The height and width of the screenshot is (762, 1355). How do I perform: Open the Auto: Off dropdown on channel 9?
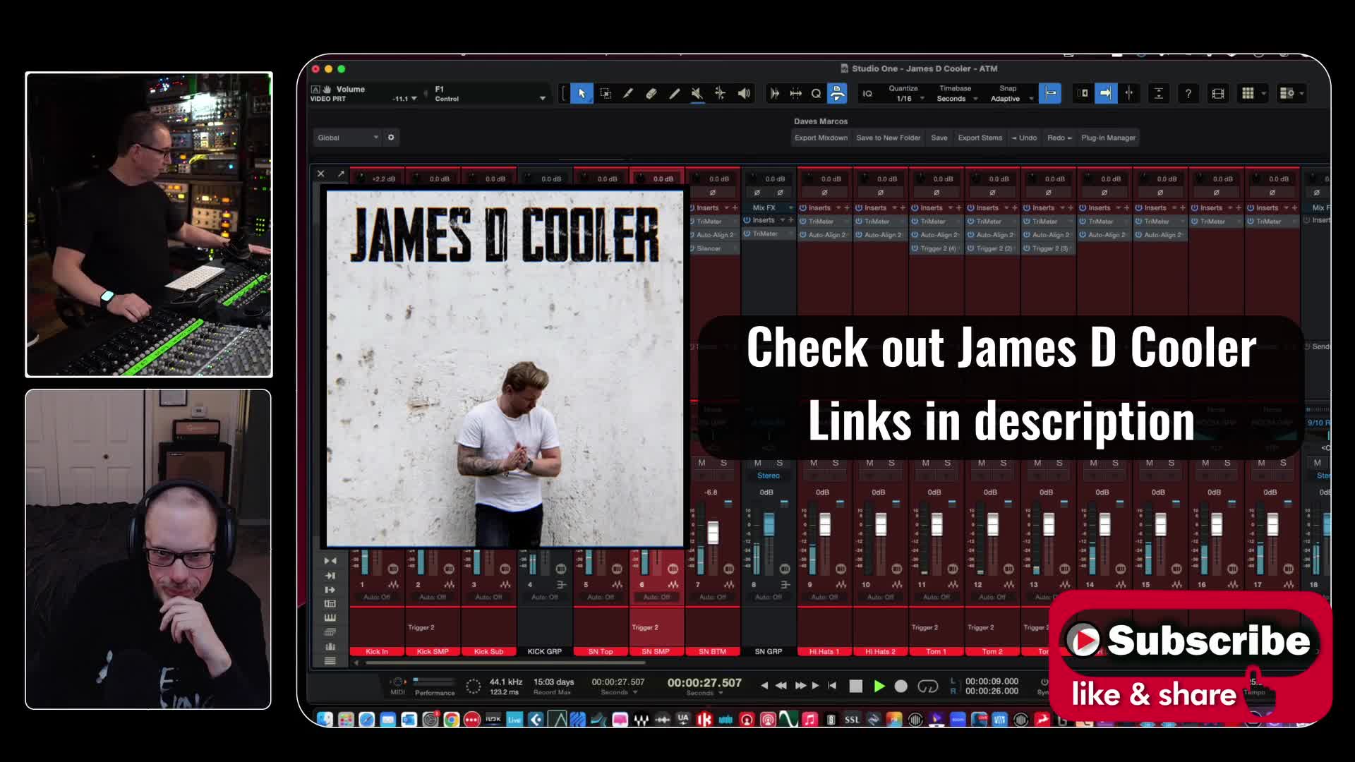click(824, 598)
